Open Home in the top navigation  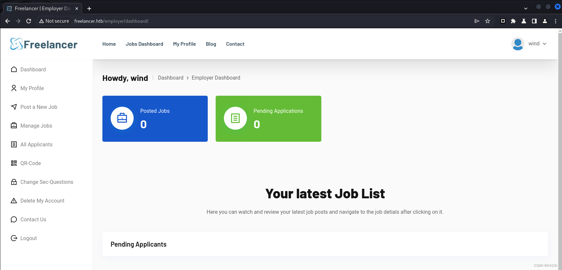(x=109, y=44)
